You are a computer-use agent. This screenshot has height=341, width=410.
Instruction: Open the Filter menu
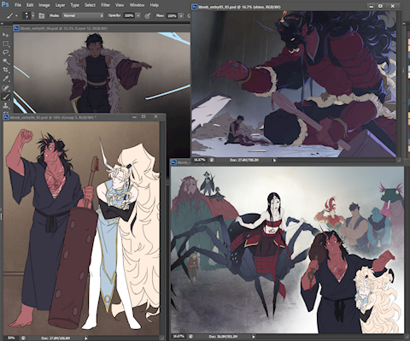coord(105,5)
